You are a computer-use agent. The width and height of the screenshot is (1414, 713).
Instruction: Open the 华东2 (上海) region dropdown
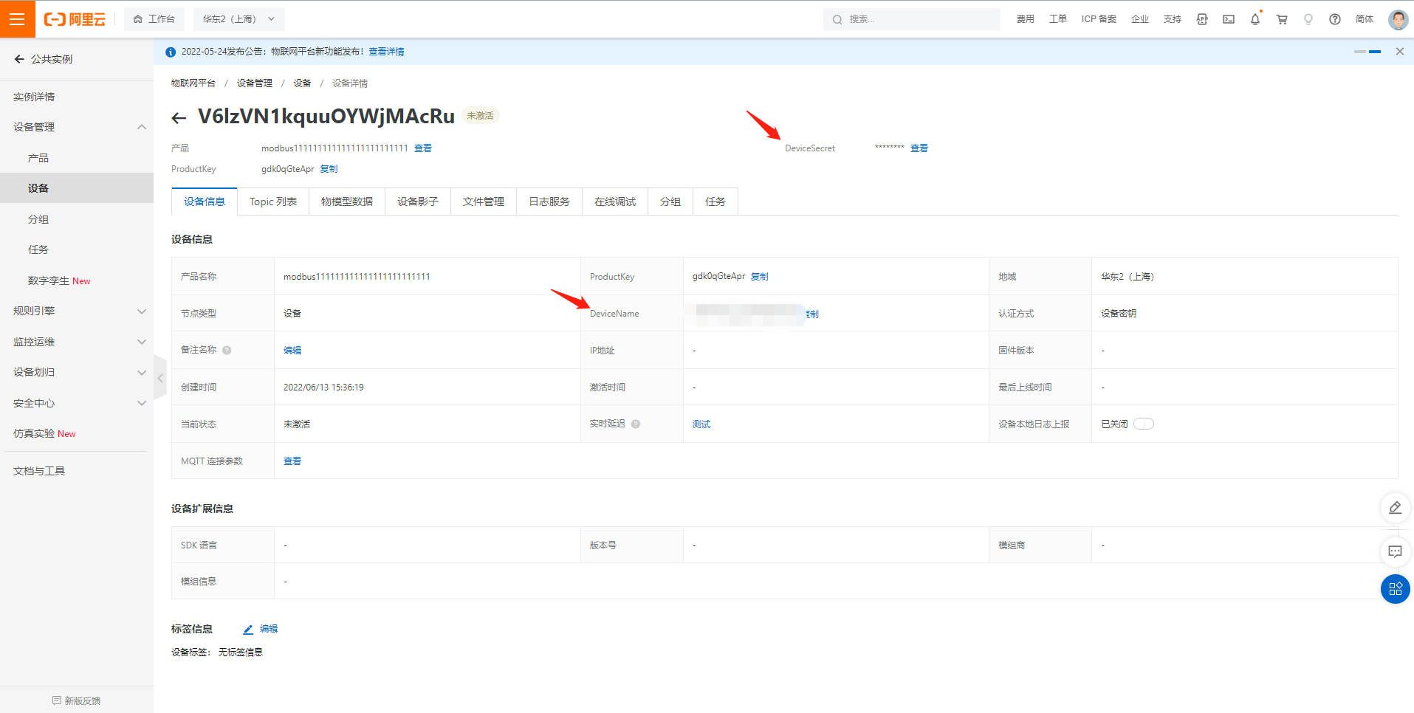(238, 19)
